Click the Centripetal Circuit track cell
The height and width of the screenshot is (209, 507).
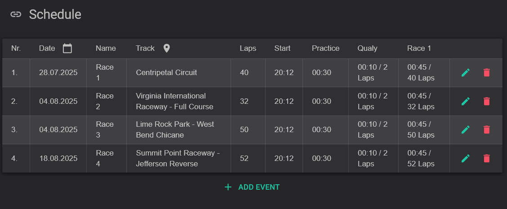178,72
